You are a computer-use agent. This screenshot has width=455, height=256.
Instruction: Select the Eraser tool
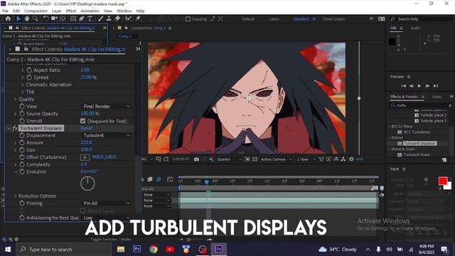(117, 18)
